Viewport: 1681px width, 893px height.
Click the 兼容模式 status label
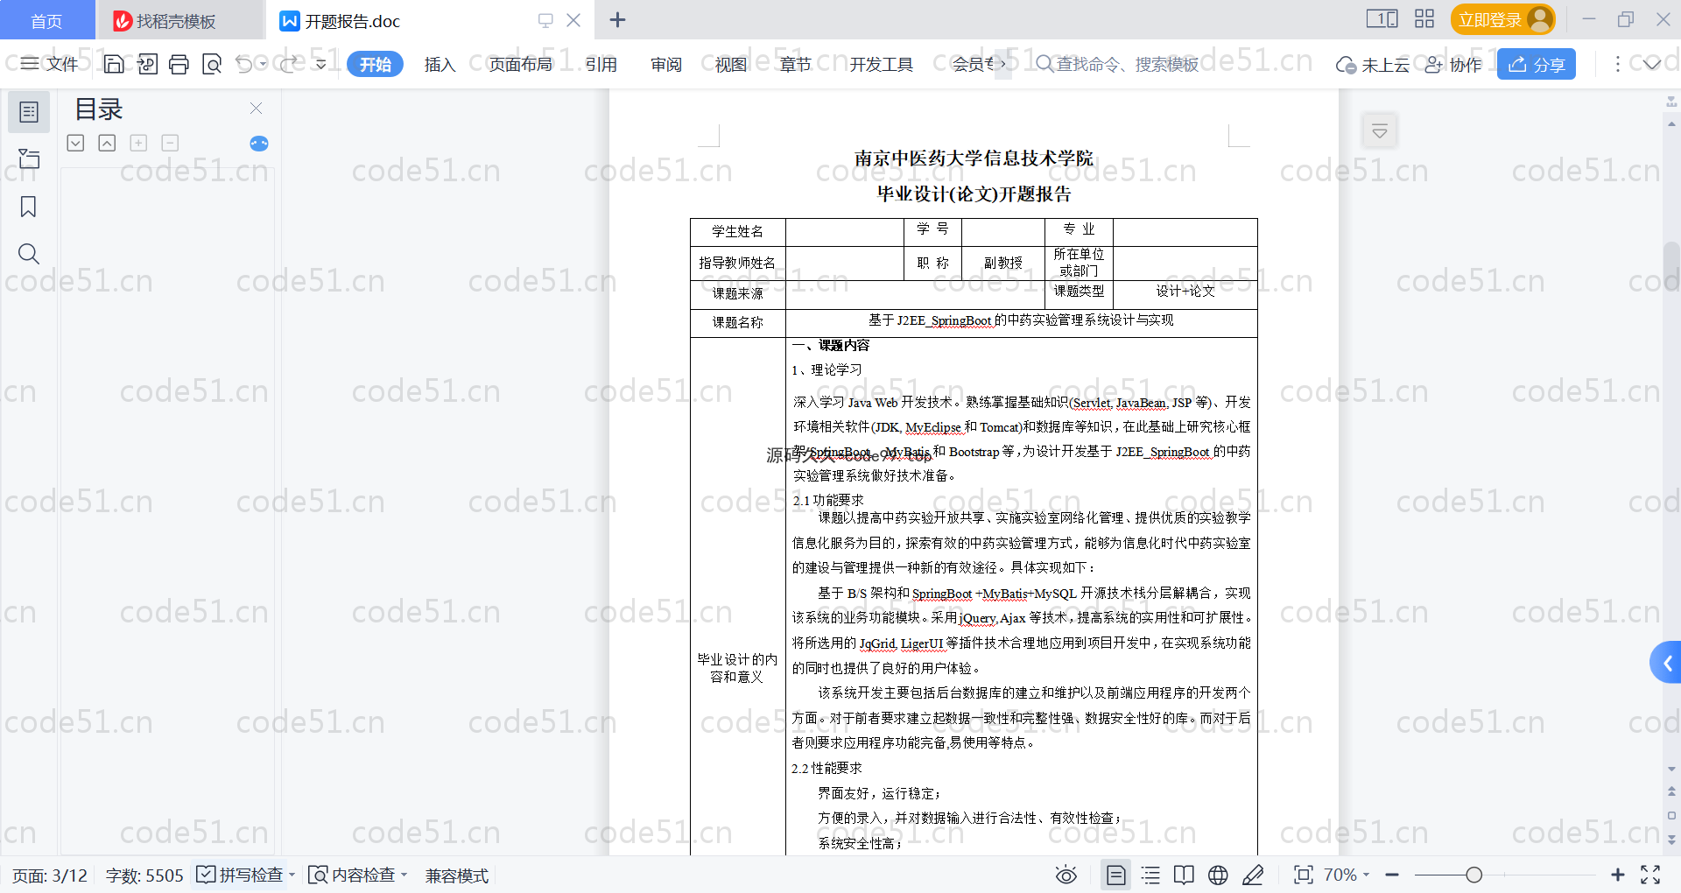point(456,875)
